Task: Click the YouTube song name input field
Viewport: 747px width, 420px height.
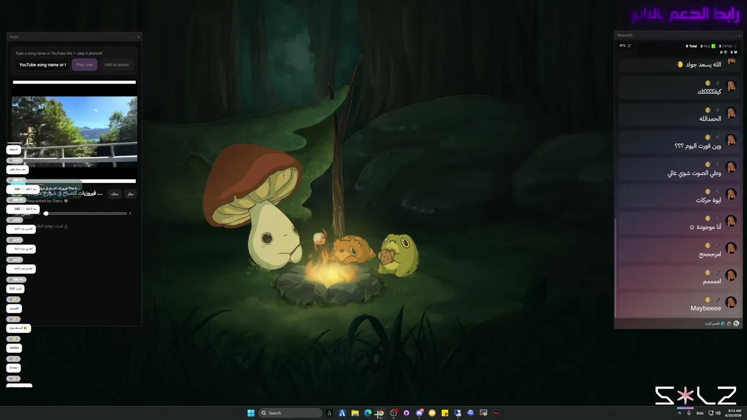Action: (43, 65)
